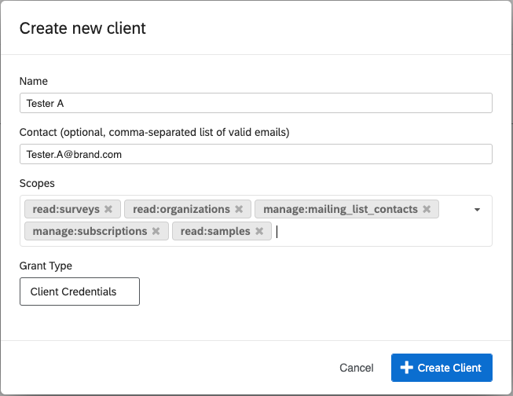Remove the read:organizations scope tag
Image resolution: width=513 pixels, height=396 pixels.
click(239, 209)
